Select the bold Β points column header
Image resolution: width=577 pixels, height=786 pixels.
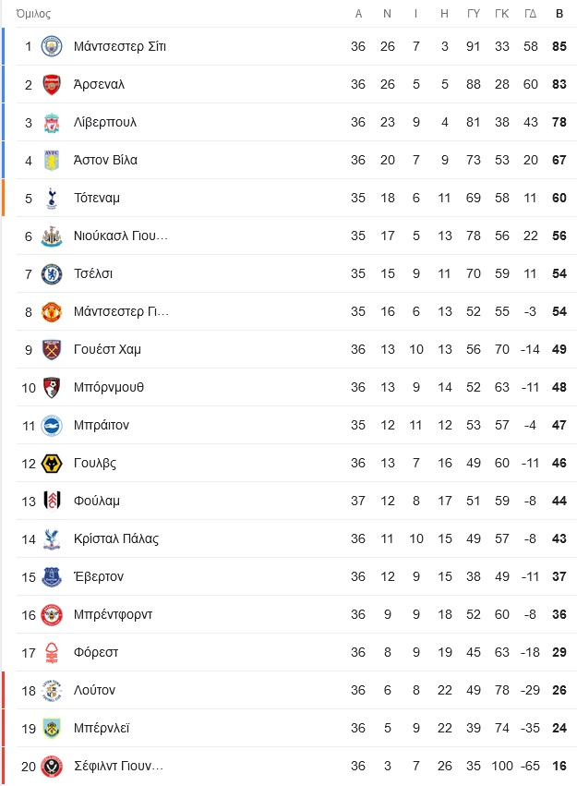click(x=559, y=14)
